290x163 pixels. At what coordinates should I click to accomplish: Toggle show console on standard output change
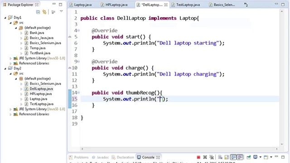pyautogui.click(x=233, y=157)
